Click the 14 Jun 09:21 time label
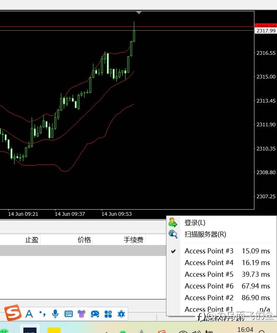277x333 pixels. [x=23, y=214]
